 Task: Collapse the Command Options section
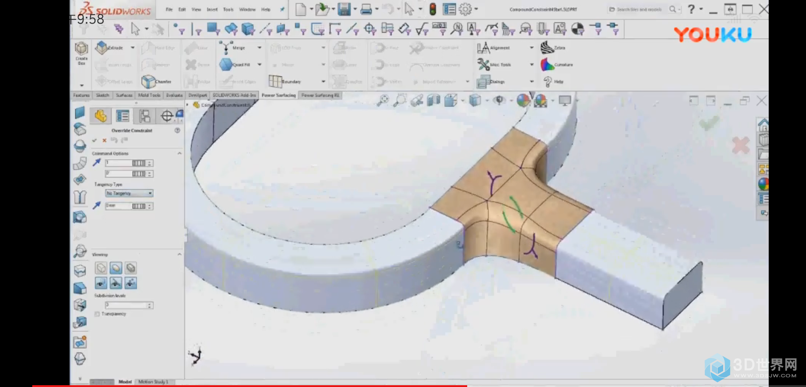pos(179,153)
